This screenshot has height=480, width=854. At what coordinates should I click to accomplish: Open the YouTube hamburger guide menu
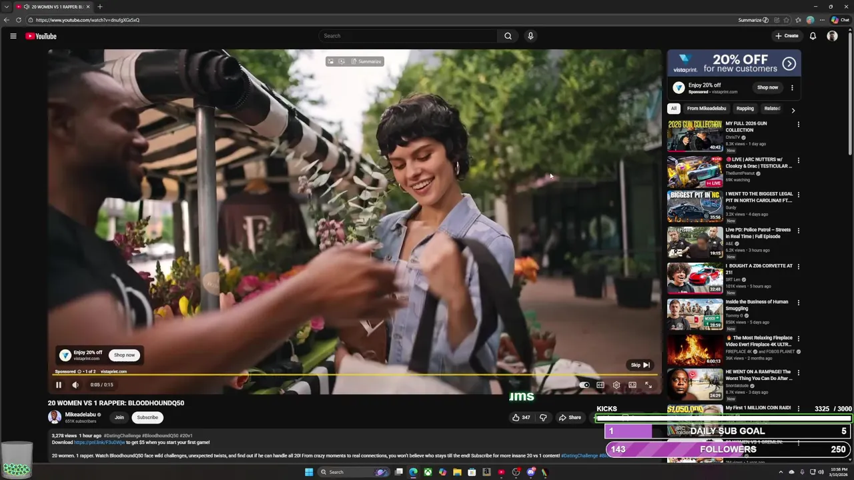(x=13, y=36)
